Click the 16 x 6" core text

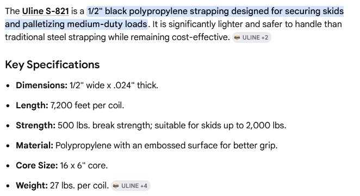[84, 165]
